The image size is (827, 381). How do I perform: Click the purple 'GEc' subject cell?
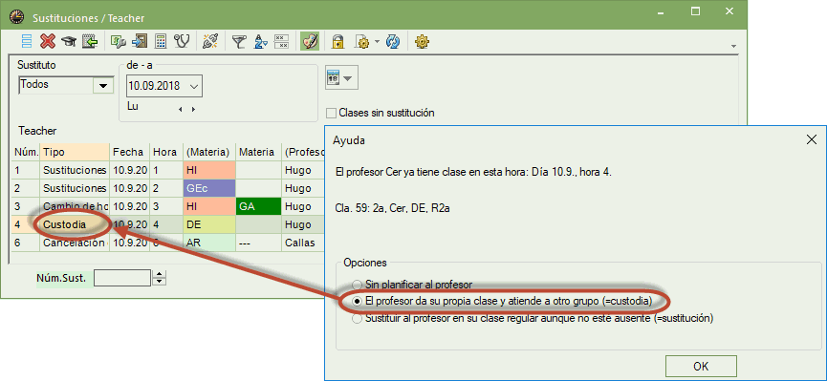[x=208, y=188]
